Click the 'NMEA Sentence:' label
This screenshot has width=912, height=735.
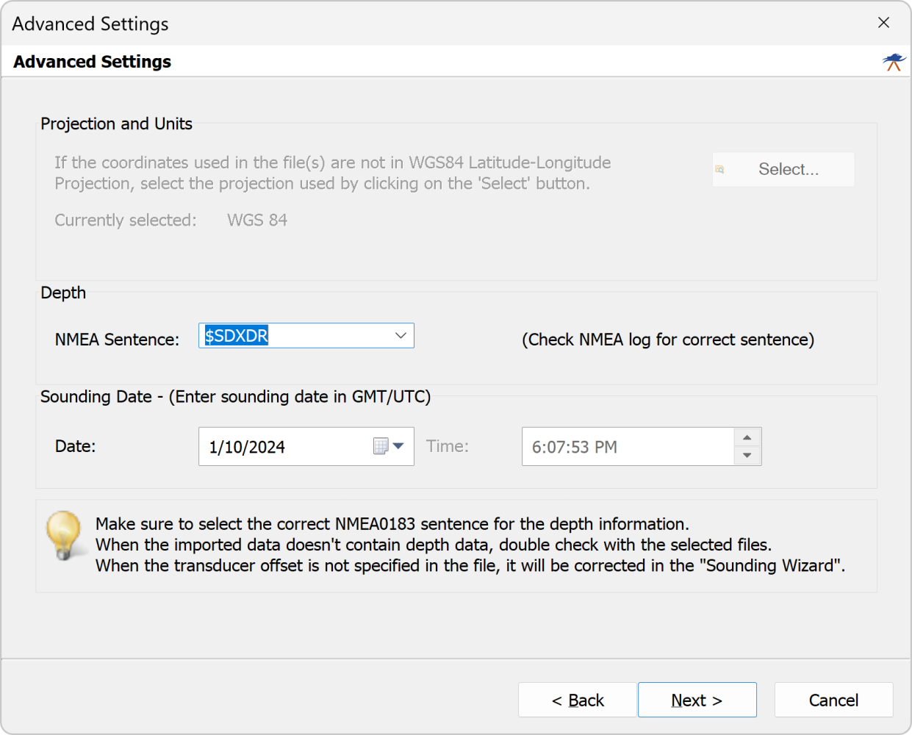click(x=118, y=340)
